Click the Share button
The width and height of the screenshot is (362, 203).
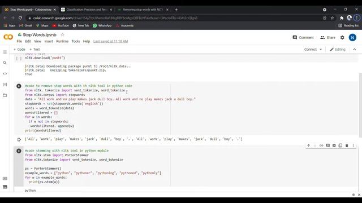coord(327,38)
